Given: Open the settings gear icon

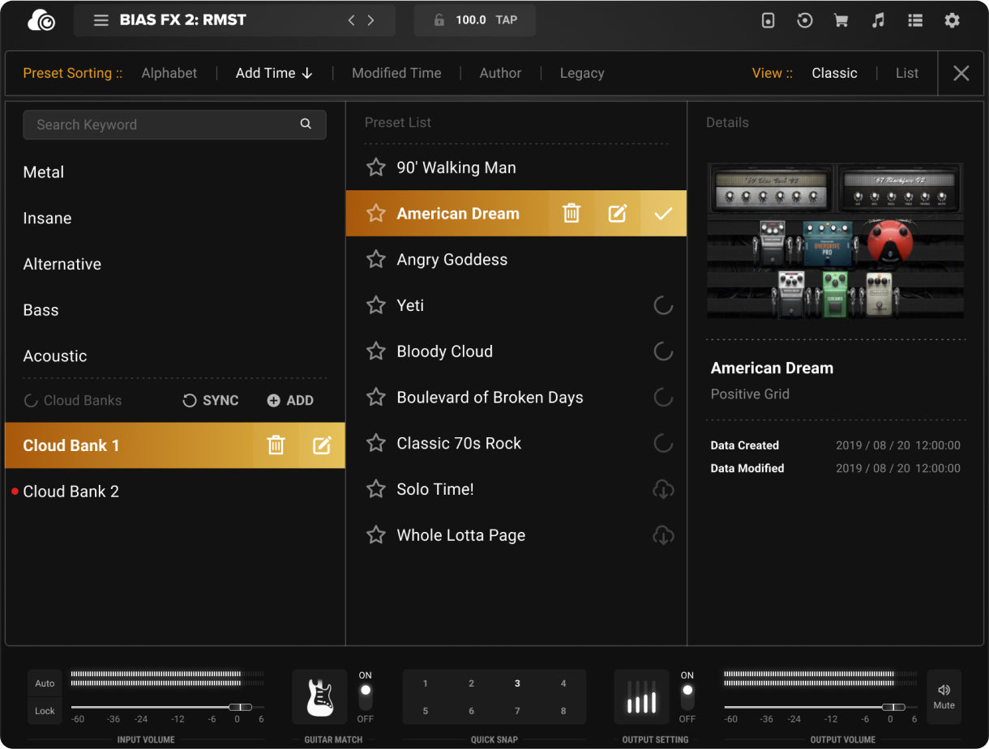Looking at the screenshot, I should pos(952,20).
